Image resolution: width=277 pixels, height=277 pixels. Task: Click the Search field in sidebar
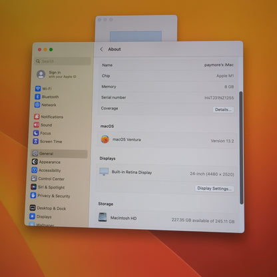[63, 61]
